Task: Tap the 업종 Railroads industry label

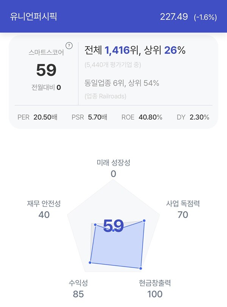Action: 105,96
